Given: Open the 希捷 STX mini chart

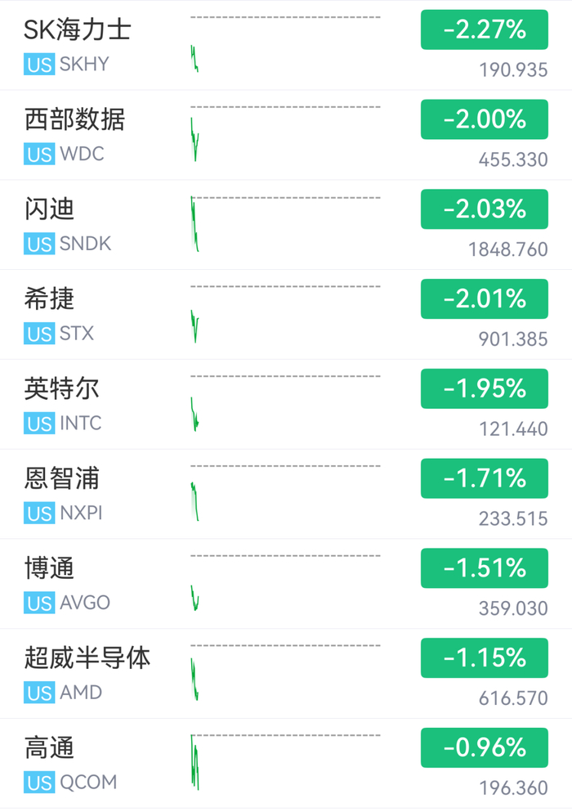Looking at the screenshot, I should [285, 314].
